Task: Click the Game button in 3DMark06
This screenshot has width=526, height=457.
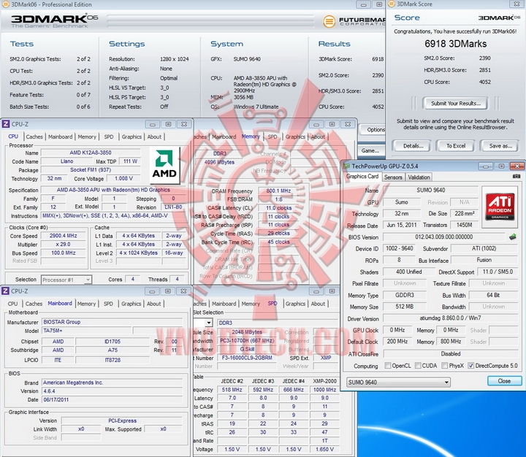Action: (372, 150)
